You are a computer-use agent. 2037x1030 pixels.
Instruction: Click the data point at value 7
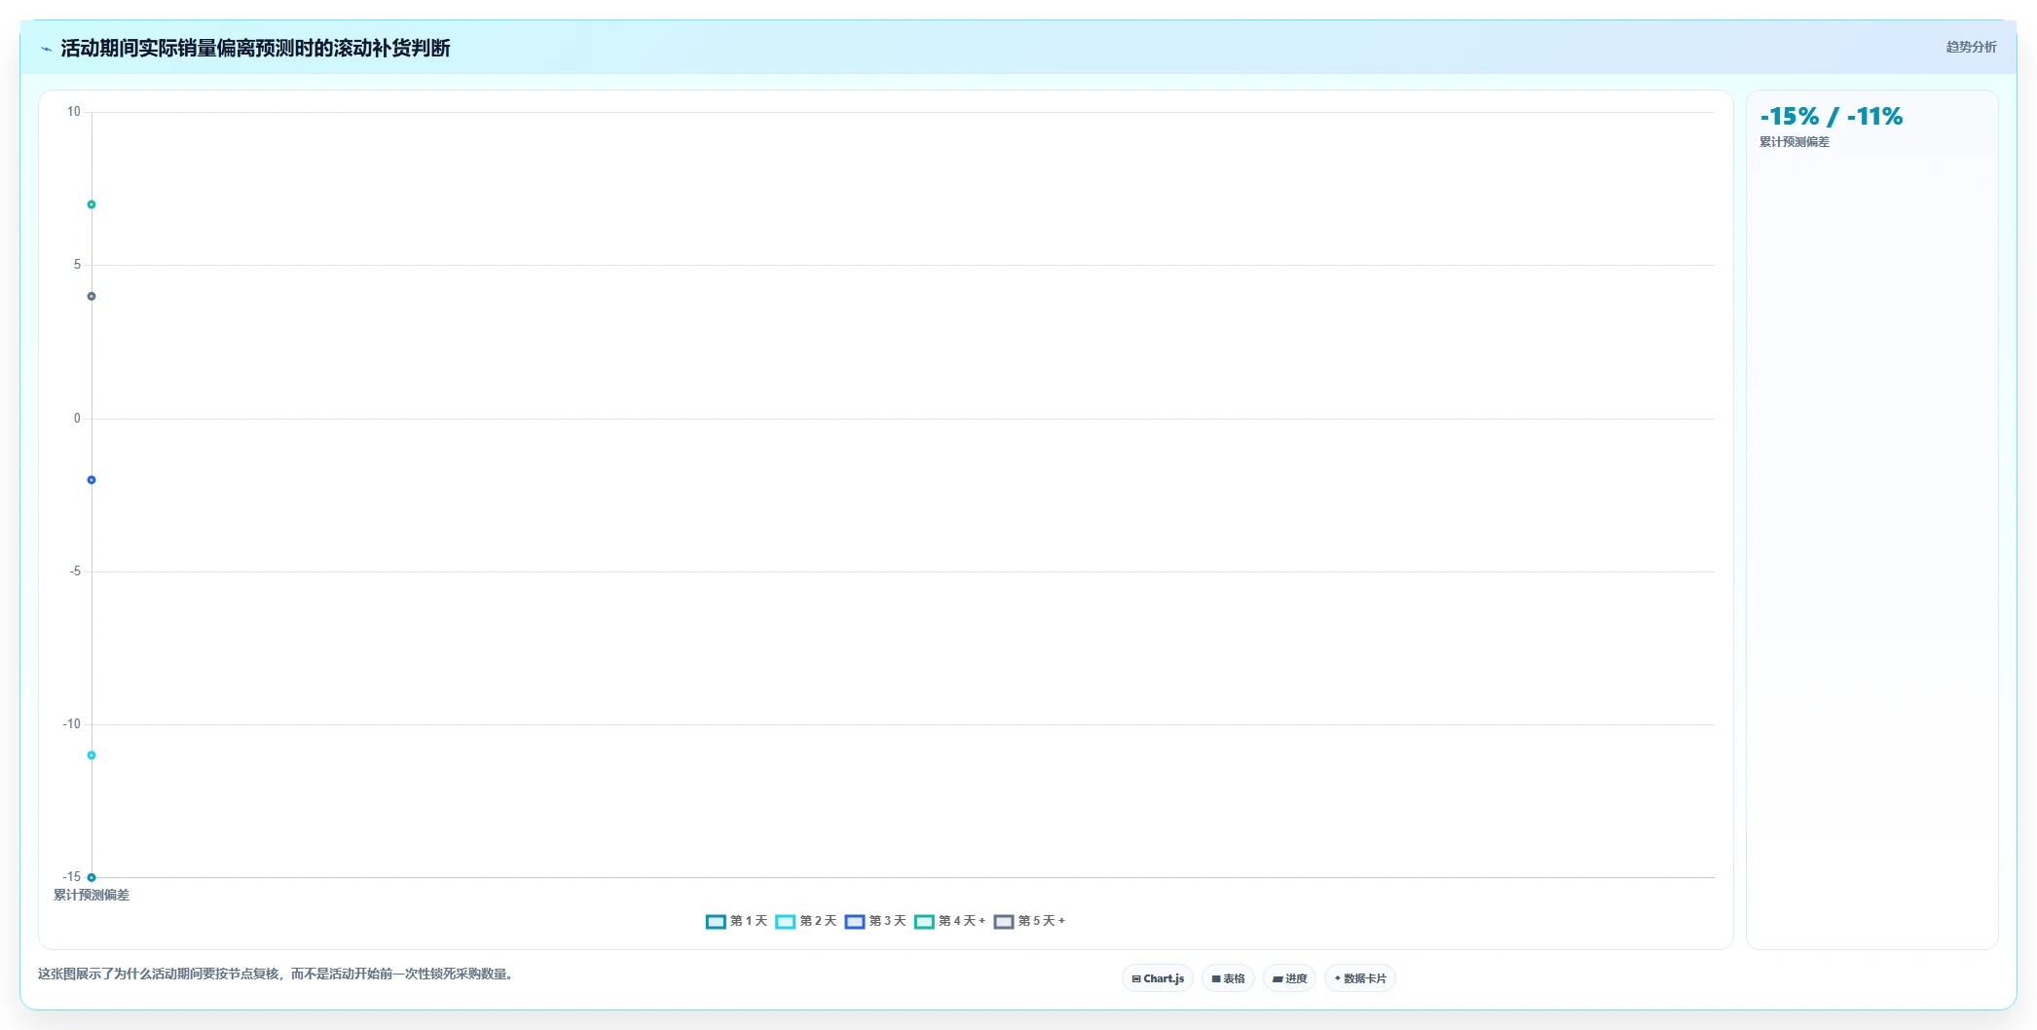pyautogui.click(x=92, y=204)
